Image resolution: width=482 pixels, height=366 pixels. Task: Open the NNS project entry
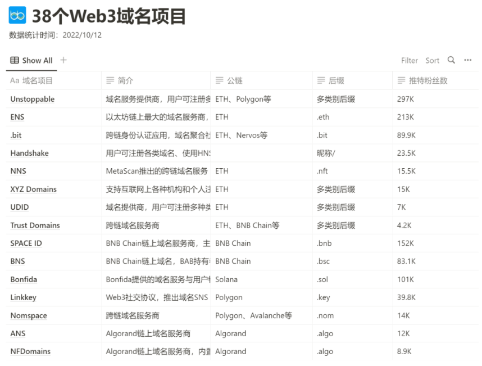pos(18,171)
